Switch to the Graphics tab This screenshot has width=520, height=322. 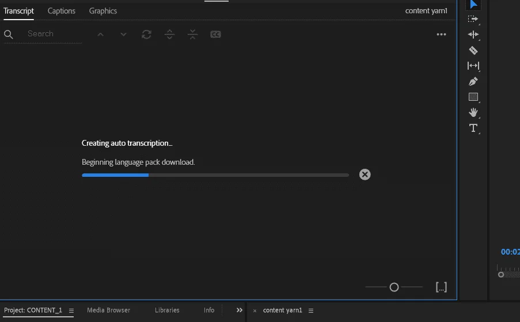coord(103,11)
